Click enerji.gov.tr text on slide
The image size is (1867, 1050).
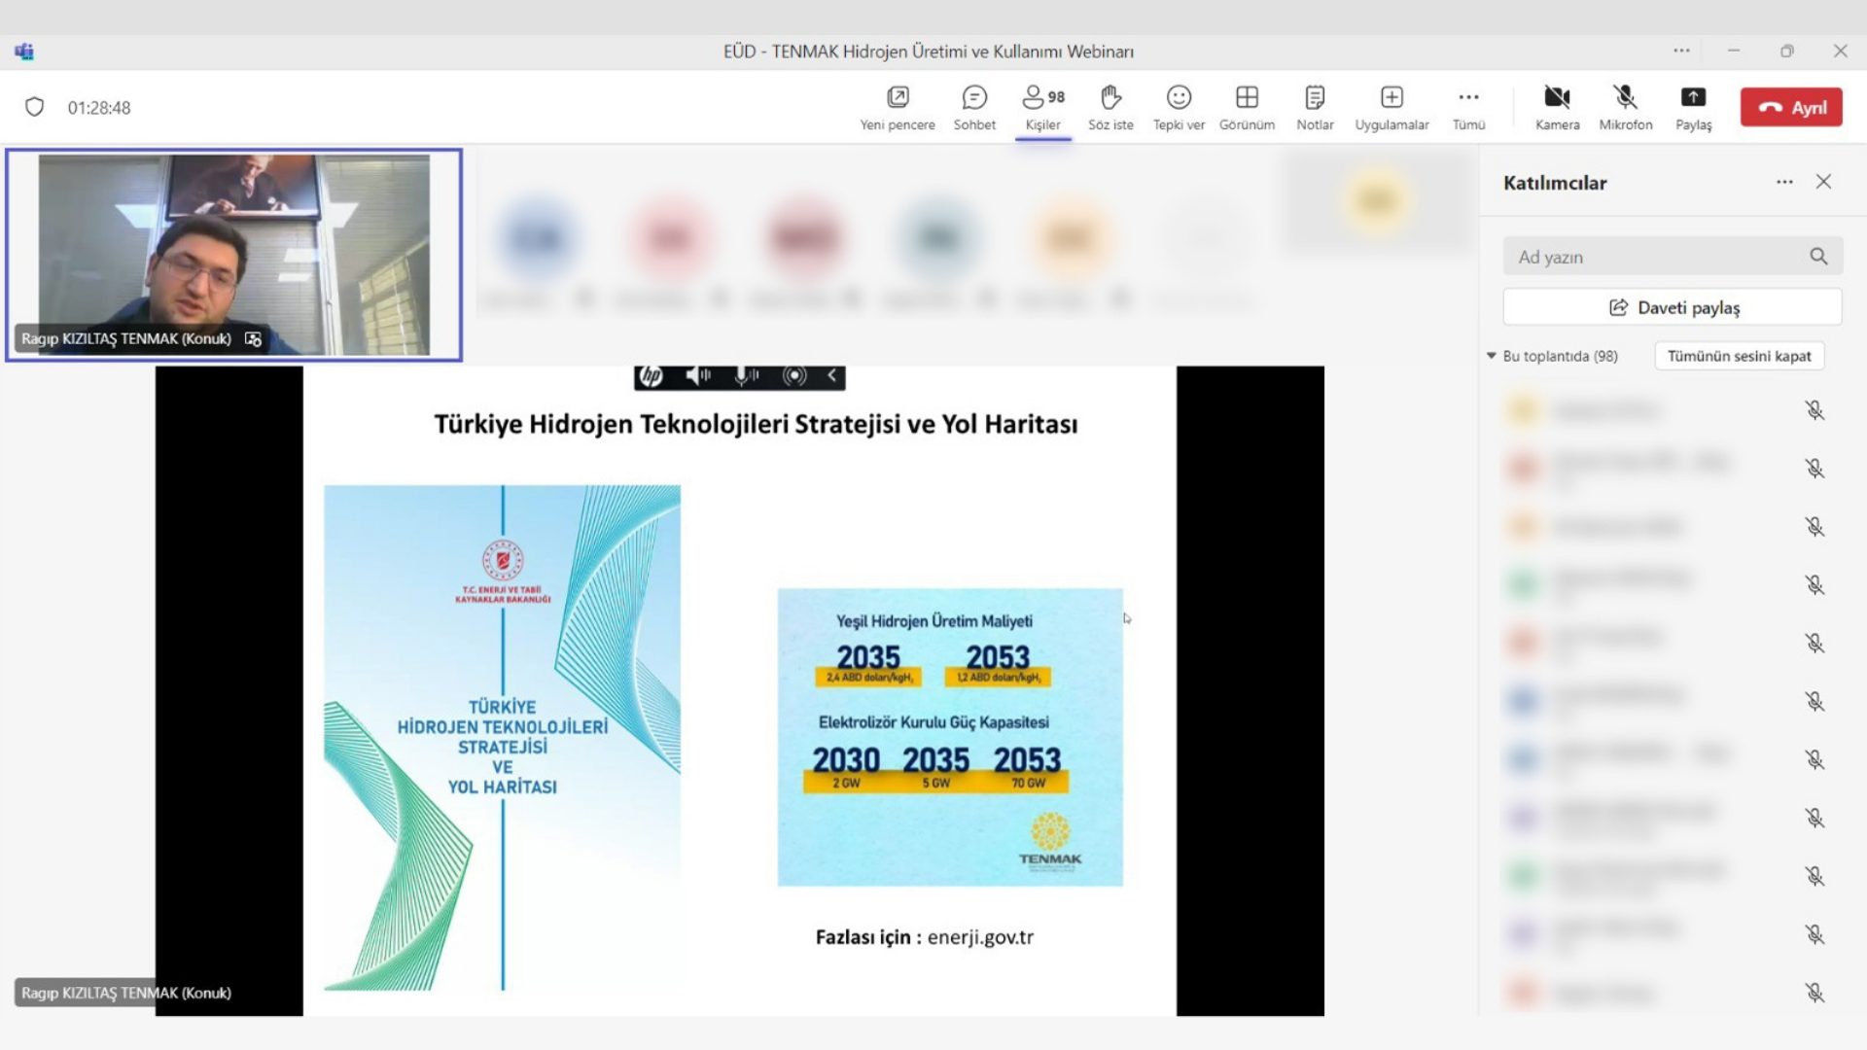pos(980,937)
